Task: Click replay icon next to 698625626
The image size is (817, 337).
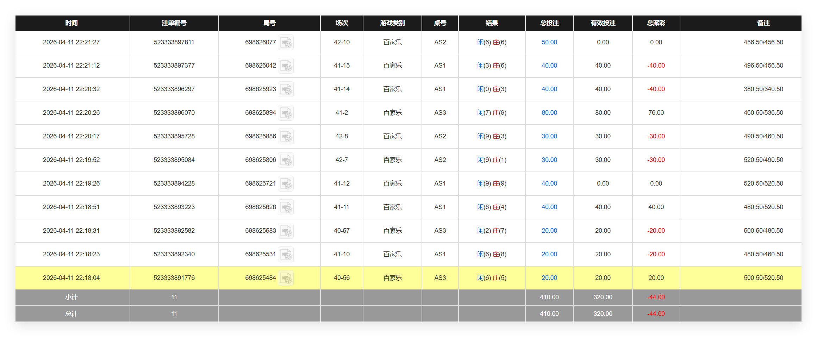Action: pos(286,207)
